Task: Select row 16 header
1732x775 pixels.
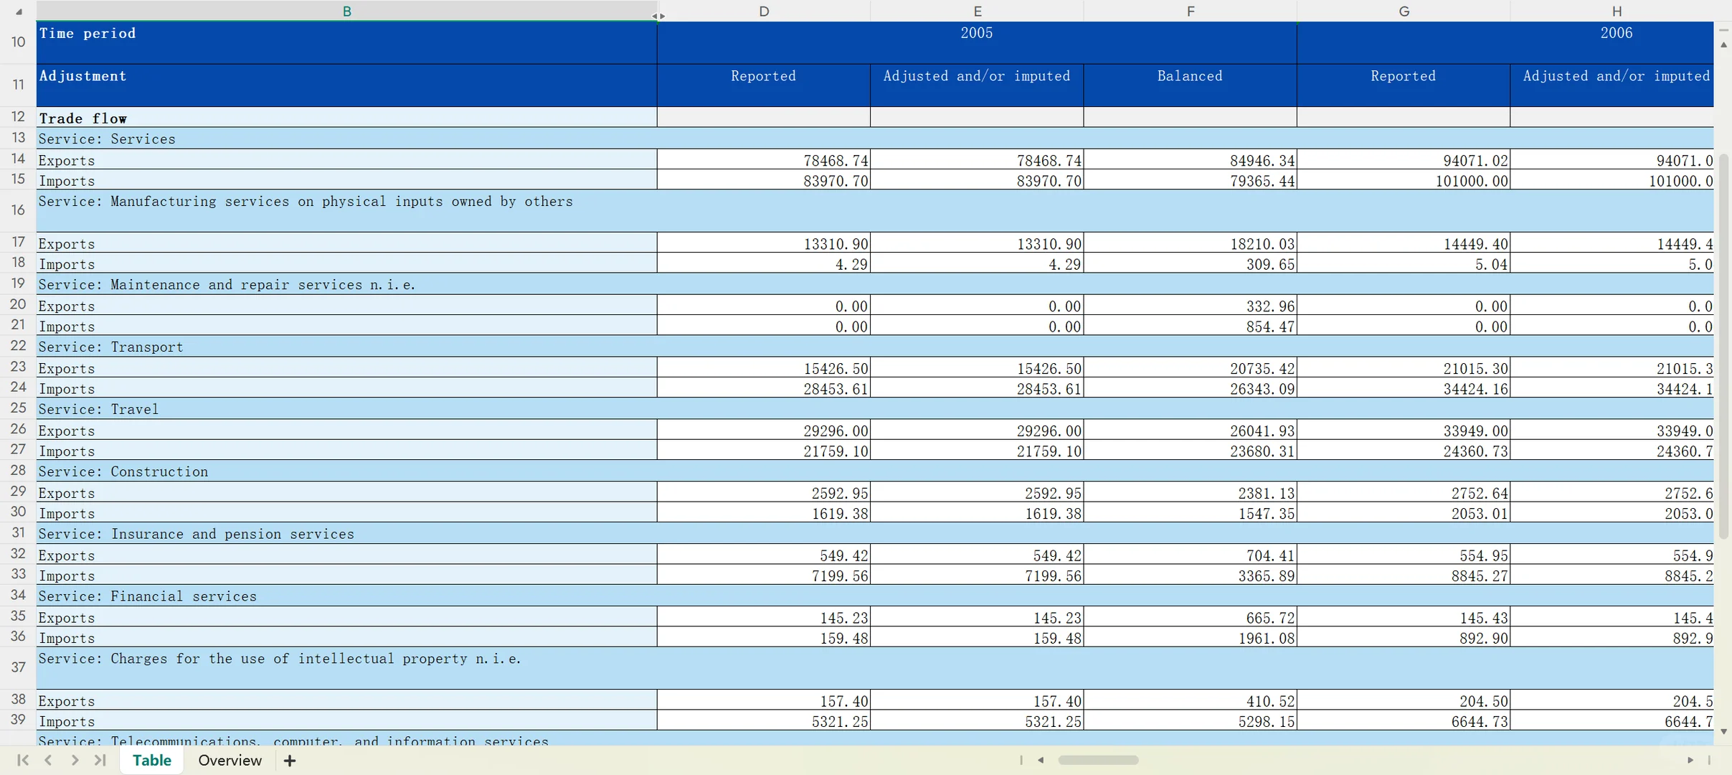Action: (x=18, y=210)
